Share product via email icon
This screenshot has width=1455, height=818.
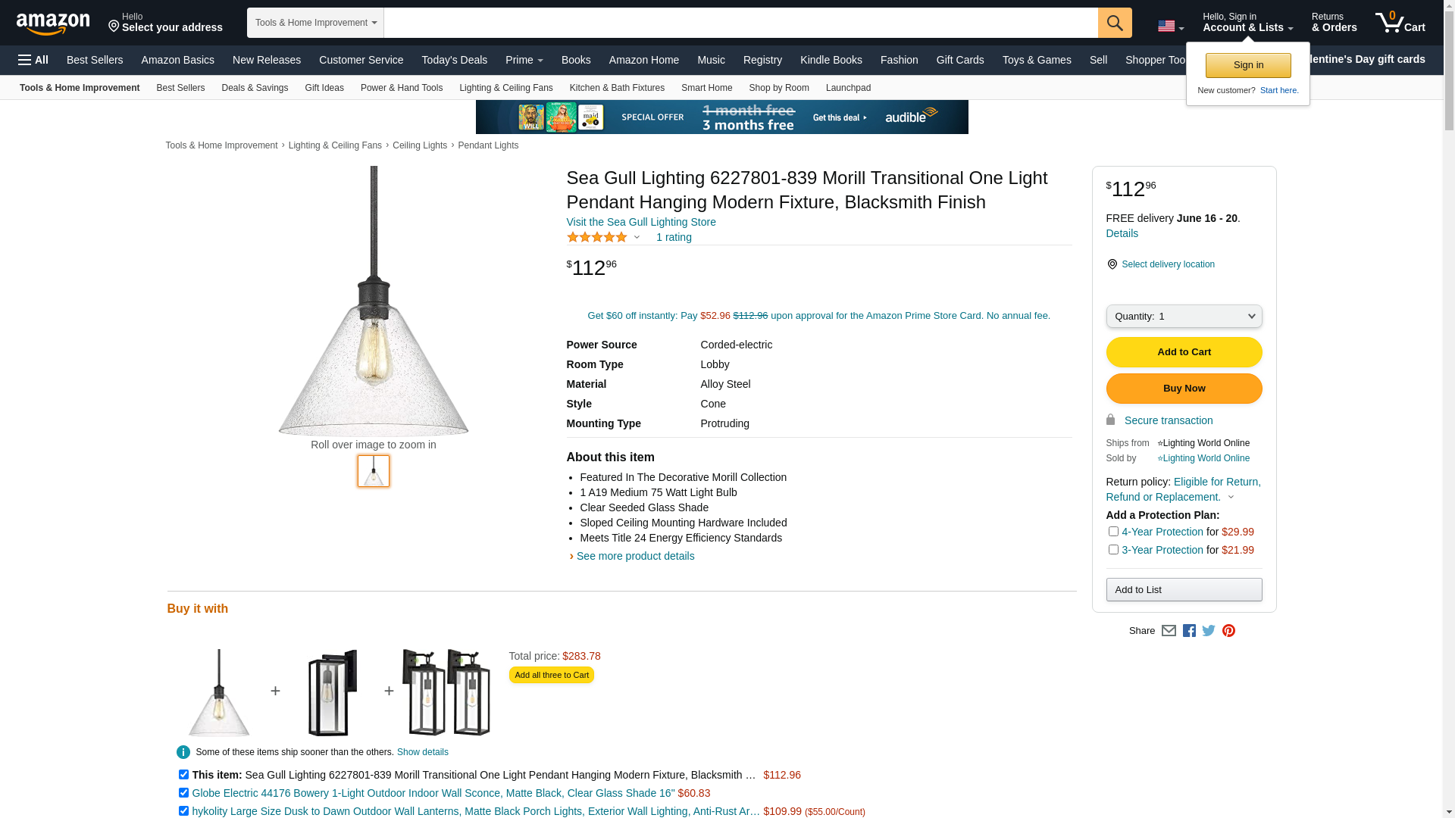pos(1169,631)
